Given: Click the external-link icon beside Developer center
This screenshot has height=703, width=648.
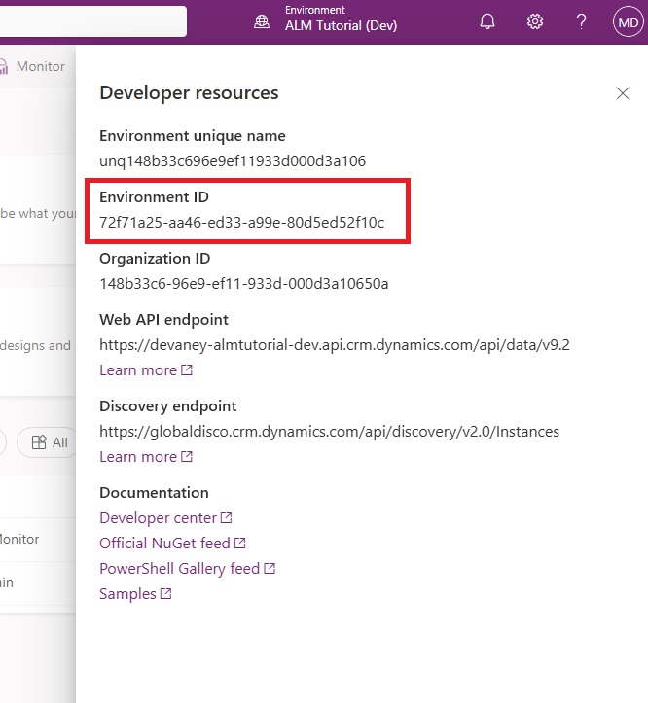Looking at the screenshot, I should pyautogui.click(x=226, y=518).
